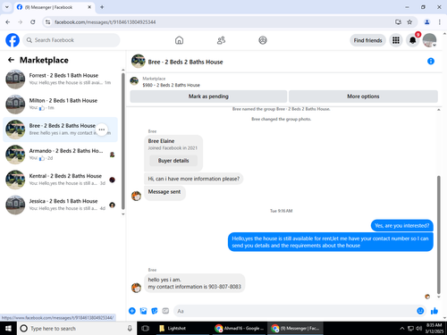Image resolution: width=447 pixels, height=335 pixels.
Task: Click Bree's avatar beside last message
Action: pyautogui.click(x=136, y=288)
